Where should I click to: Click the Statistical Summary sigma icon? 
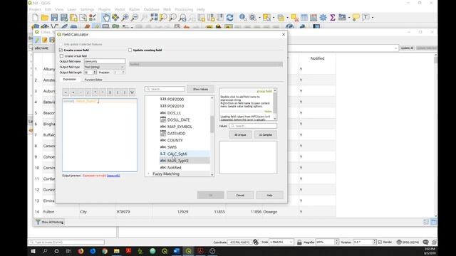coord(333,17)
